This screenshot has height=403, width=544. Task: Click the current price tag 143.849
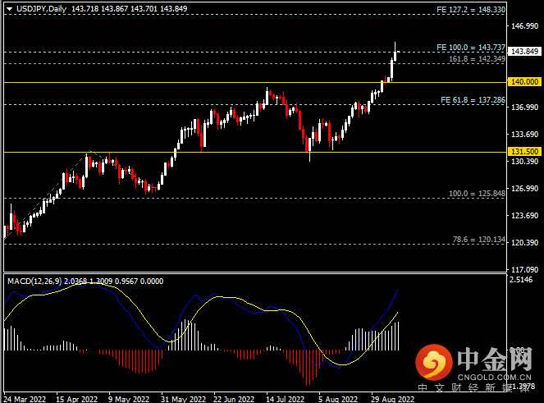pyautogui.click(x=524, y=52)
